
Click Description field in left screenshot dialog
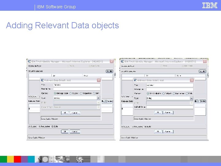pos(77,89)
